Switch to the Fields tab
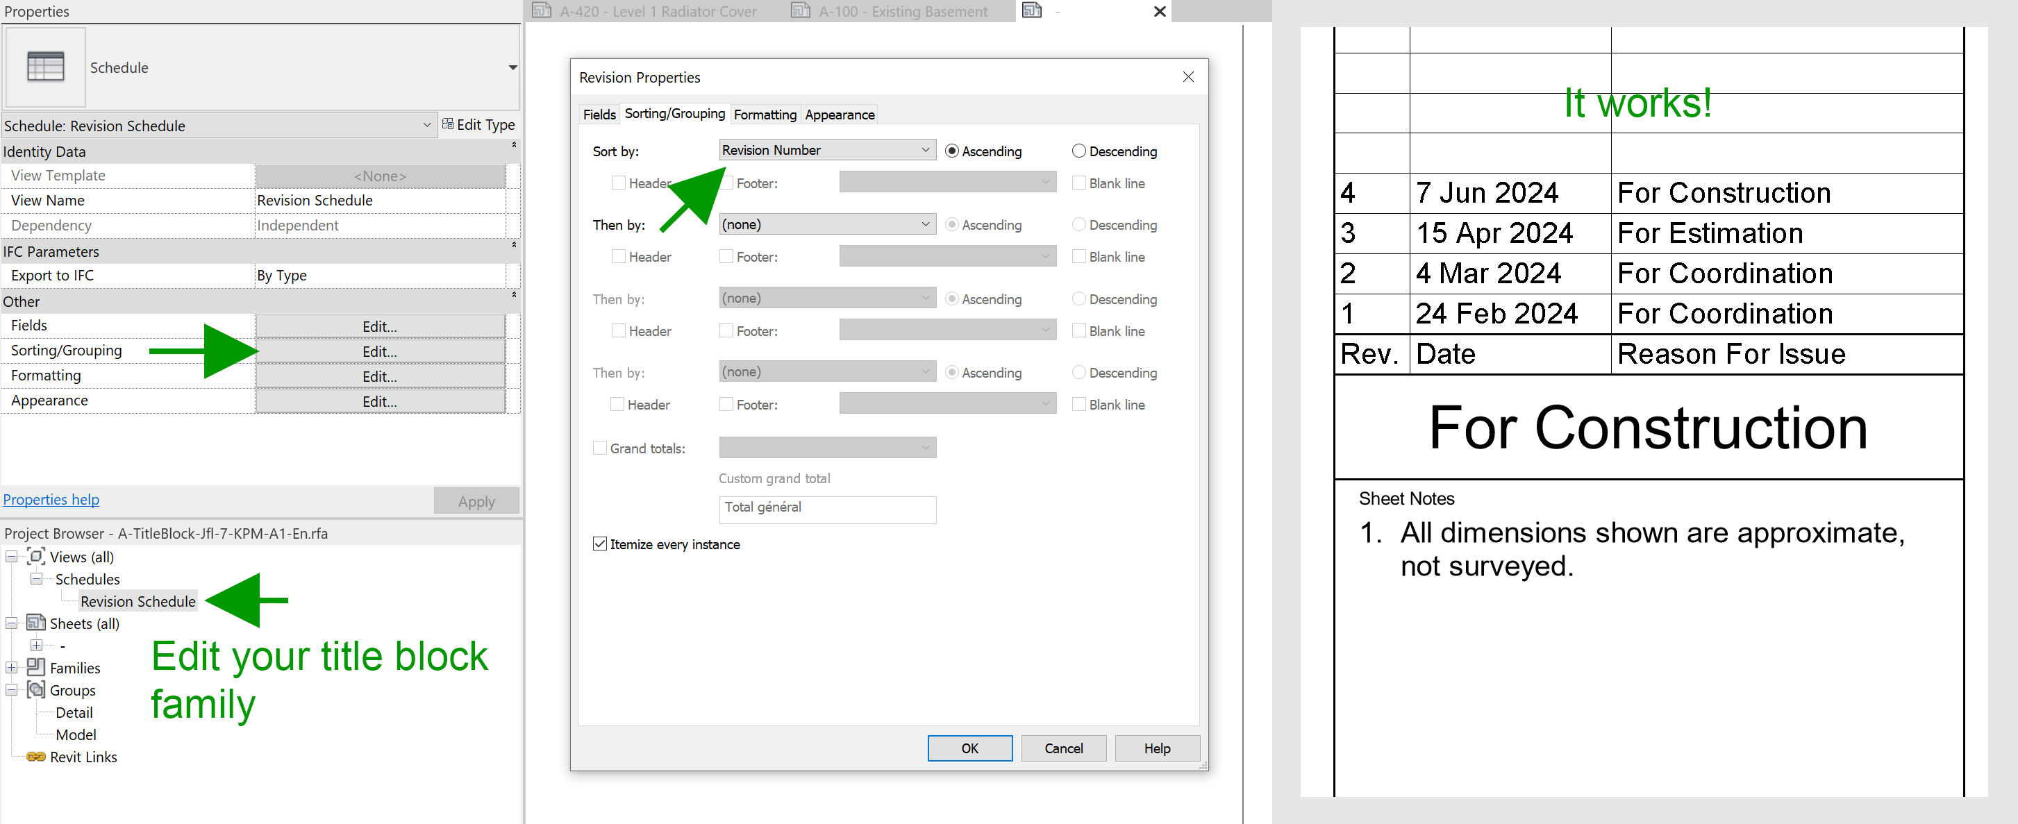 pyautogui.click(x=599, y=115)
